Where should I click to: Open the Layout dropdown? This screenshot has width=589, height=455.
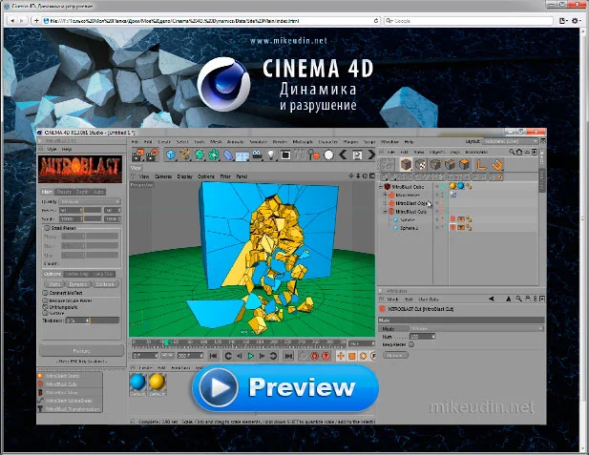click(511, 141)
